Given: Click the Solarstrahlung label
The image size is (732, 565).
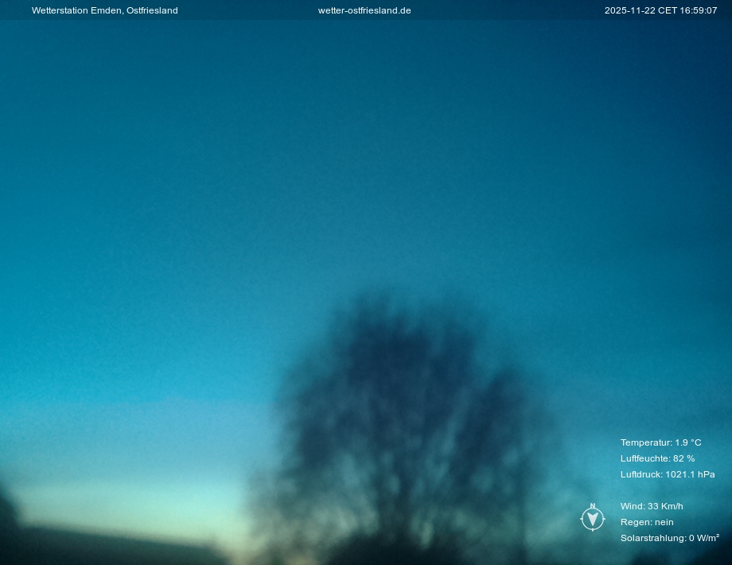Looking at the screenshot, I should pos(652,538).
